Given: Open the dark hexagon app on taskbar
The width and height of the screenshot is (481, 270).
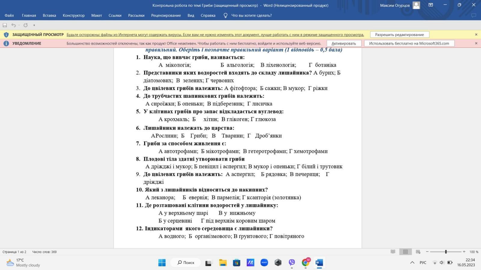Looking at the screenshot, I should point(278,262).
